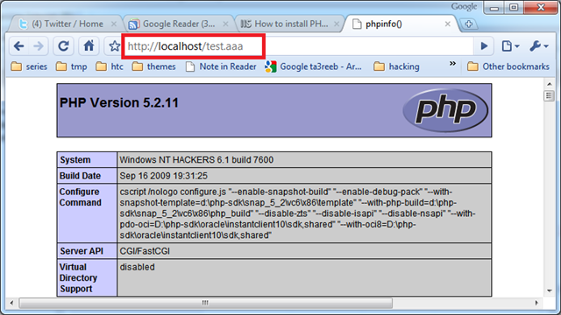Open the Note in Reader bookmark
This screenshot has width=561, height=315.
click(x=221, y=66)
